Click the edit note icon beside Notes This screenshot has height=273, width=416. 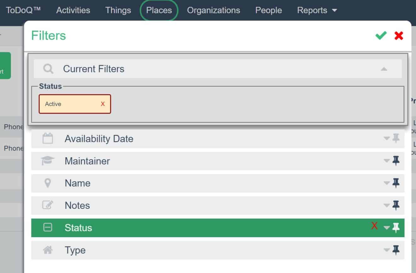48,205
